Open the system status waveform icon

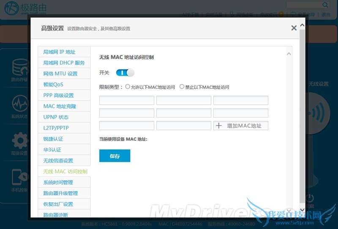click(19, 104)
